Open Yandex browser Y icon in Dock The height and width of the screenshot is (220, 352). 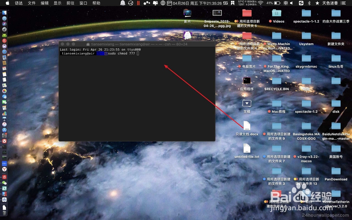4,169
